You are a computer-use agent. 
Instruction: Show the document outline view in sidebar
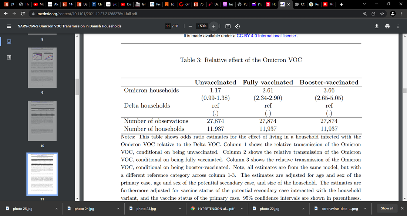(9, 57)
